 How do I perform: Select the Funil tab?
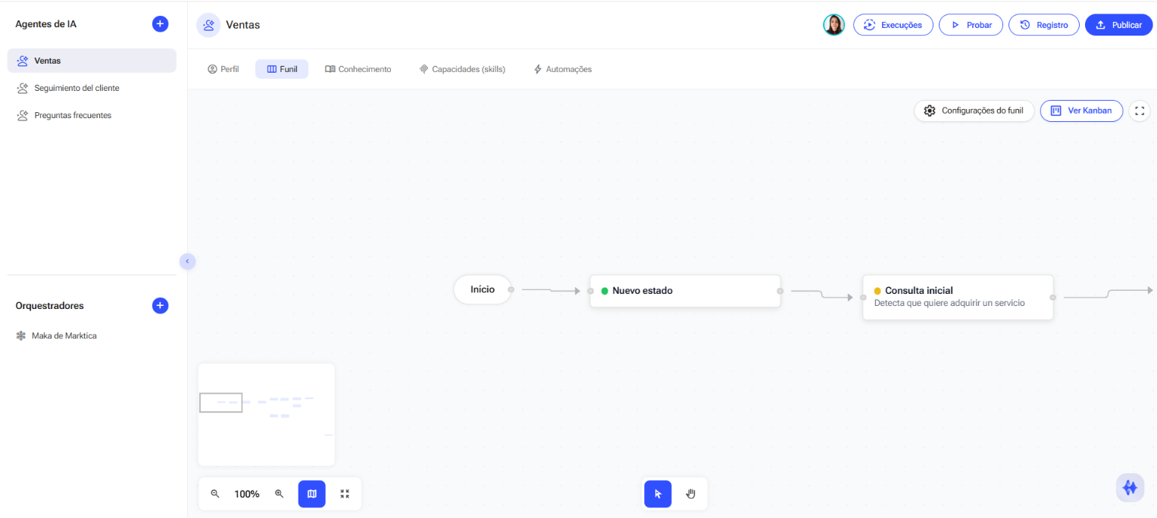pos(282,69)
